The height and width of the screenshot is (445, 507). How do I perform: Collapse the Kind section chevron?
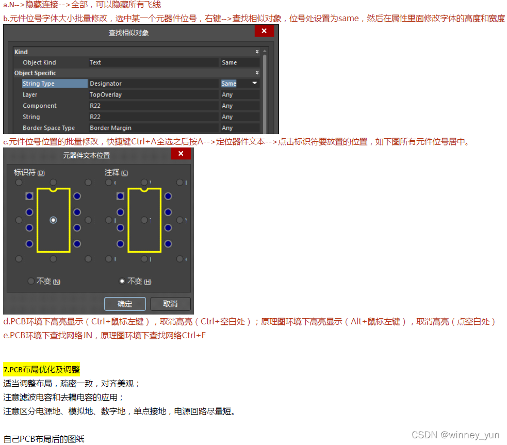tap(257, 52)
